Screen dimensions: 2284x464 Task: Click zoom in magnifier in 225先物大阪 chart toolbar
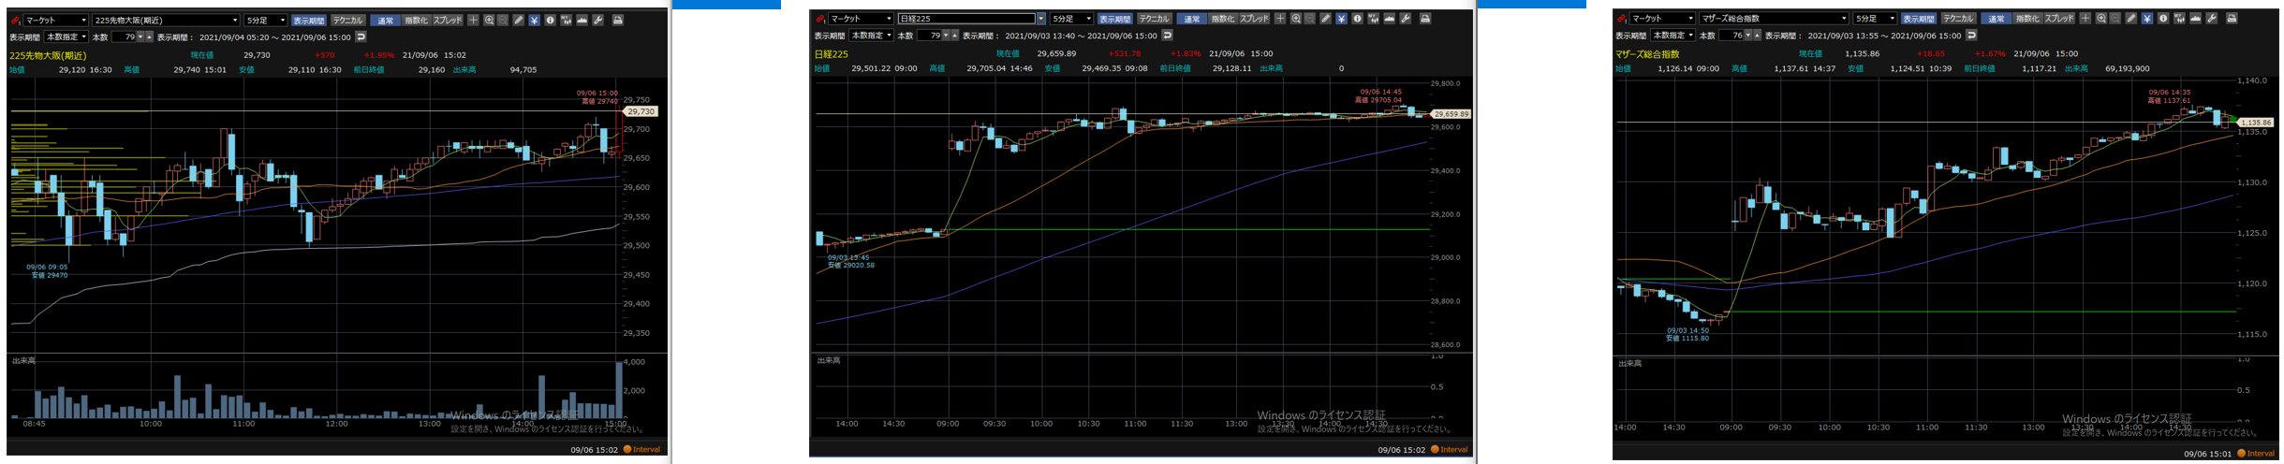coord(489,20)
